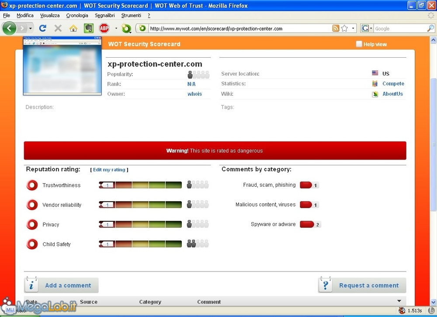
Task: Bookmark this page with the star icon
Action: [344, 28]
